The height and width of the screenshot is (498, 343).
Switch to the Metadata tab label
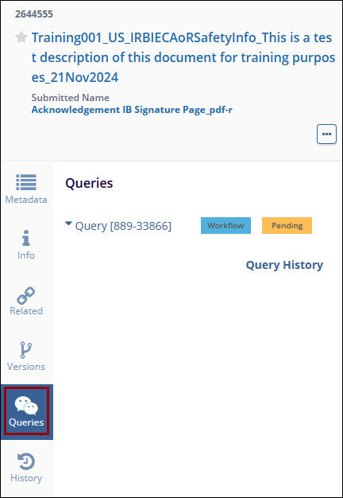pyautogui.click(x=26, y=200)
